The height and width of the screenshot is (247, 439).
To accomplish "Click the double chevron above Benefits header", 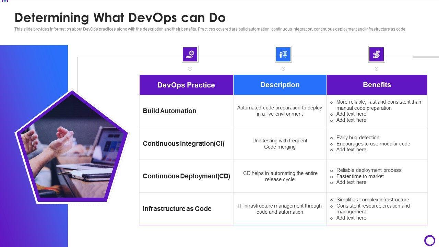I will [x=377, y=69].
